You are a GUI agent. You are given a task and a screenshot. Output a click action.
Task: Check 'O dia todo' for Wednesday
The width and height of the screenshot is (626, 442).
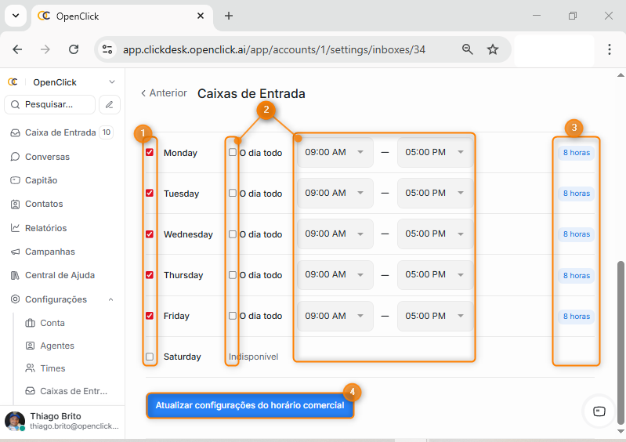(233, 234)
